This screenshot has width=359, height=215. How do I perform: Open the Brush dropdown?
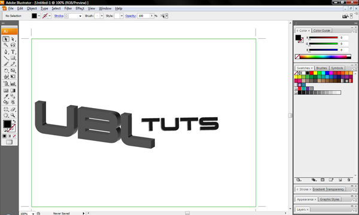102,16
